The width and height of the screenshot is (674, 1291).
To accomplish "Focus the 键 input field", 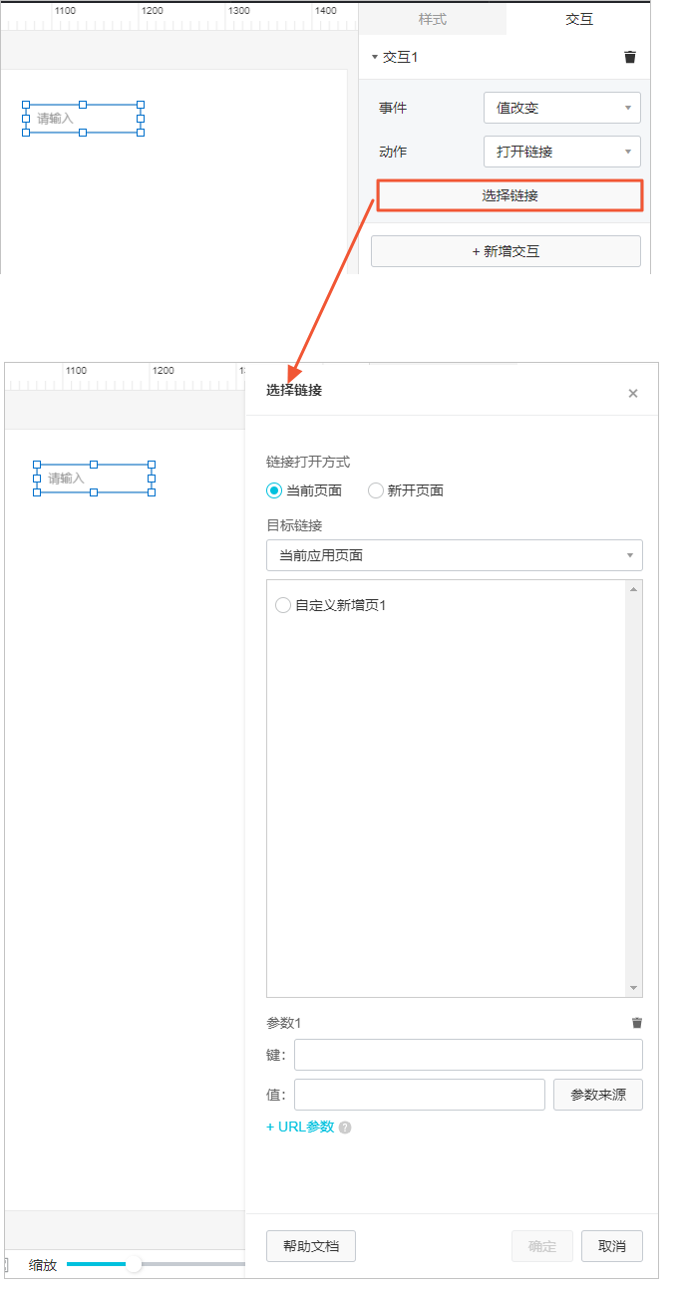I will (x=469, y=1055).
